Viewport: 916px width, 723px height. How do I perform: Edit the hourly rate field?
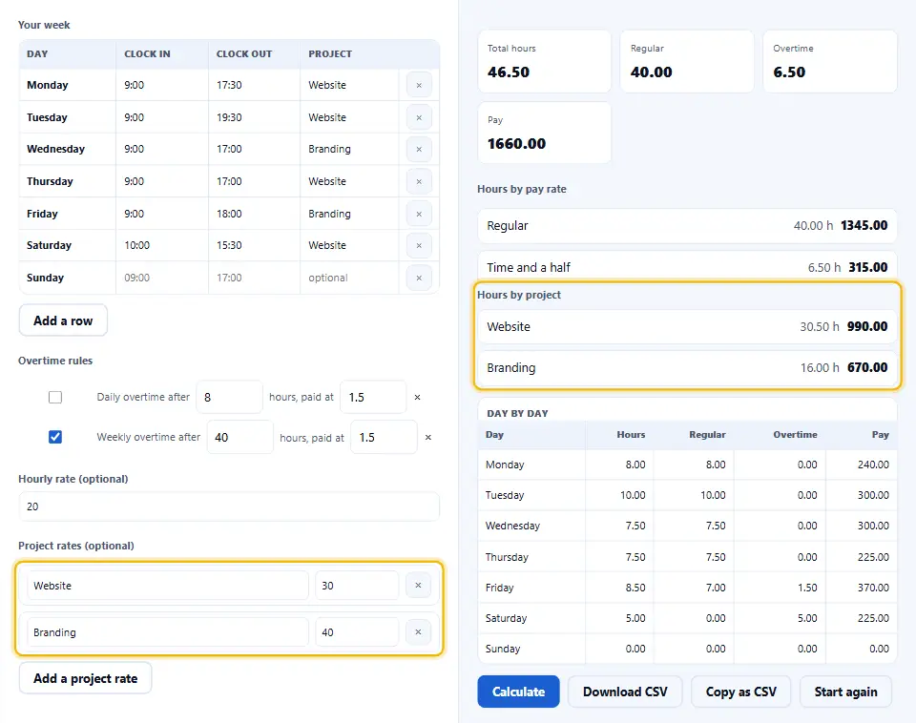(229, 506)
